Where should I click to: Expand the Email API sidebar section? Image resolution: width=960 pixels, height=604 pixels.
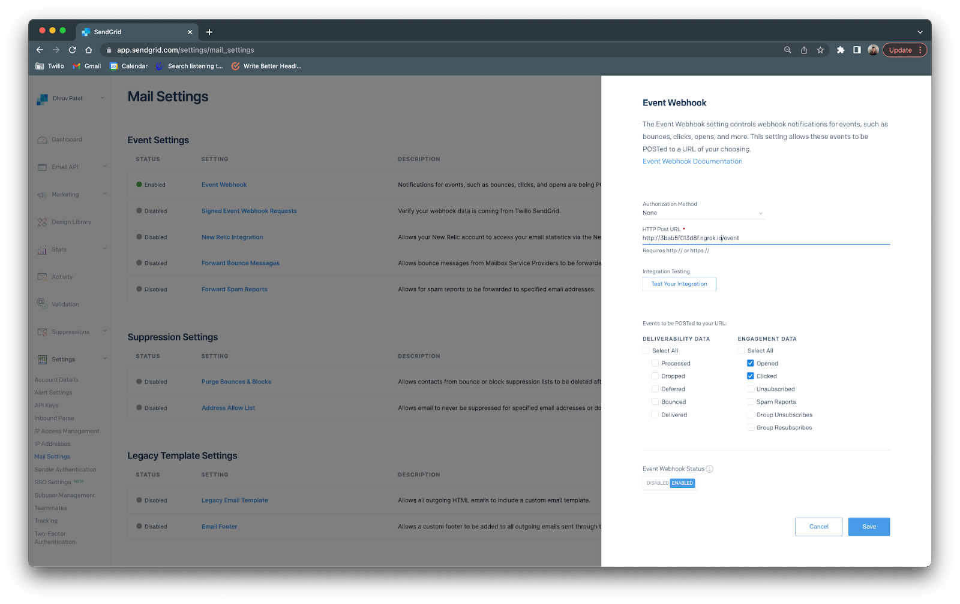(105, 167)
